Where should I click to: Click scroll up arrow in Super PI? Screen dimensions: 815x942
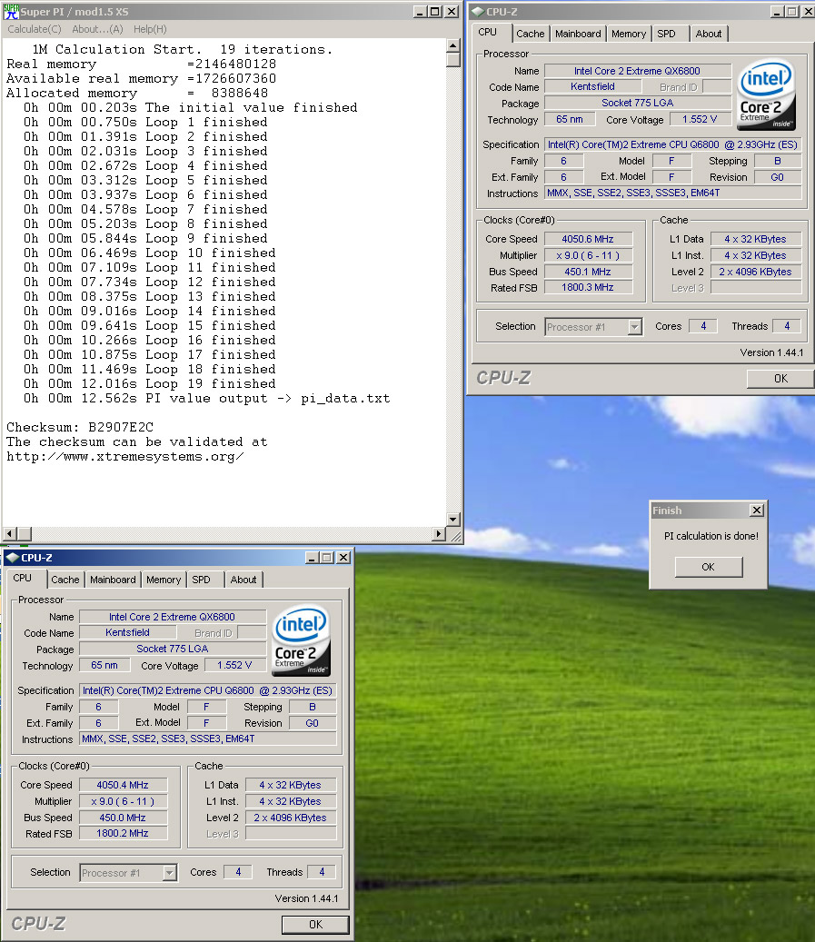(x=453, y=45)
